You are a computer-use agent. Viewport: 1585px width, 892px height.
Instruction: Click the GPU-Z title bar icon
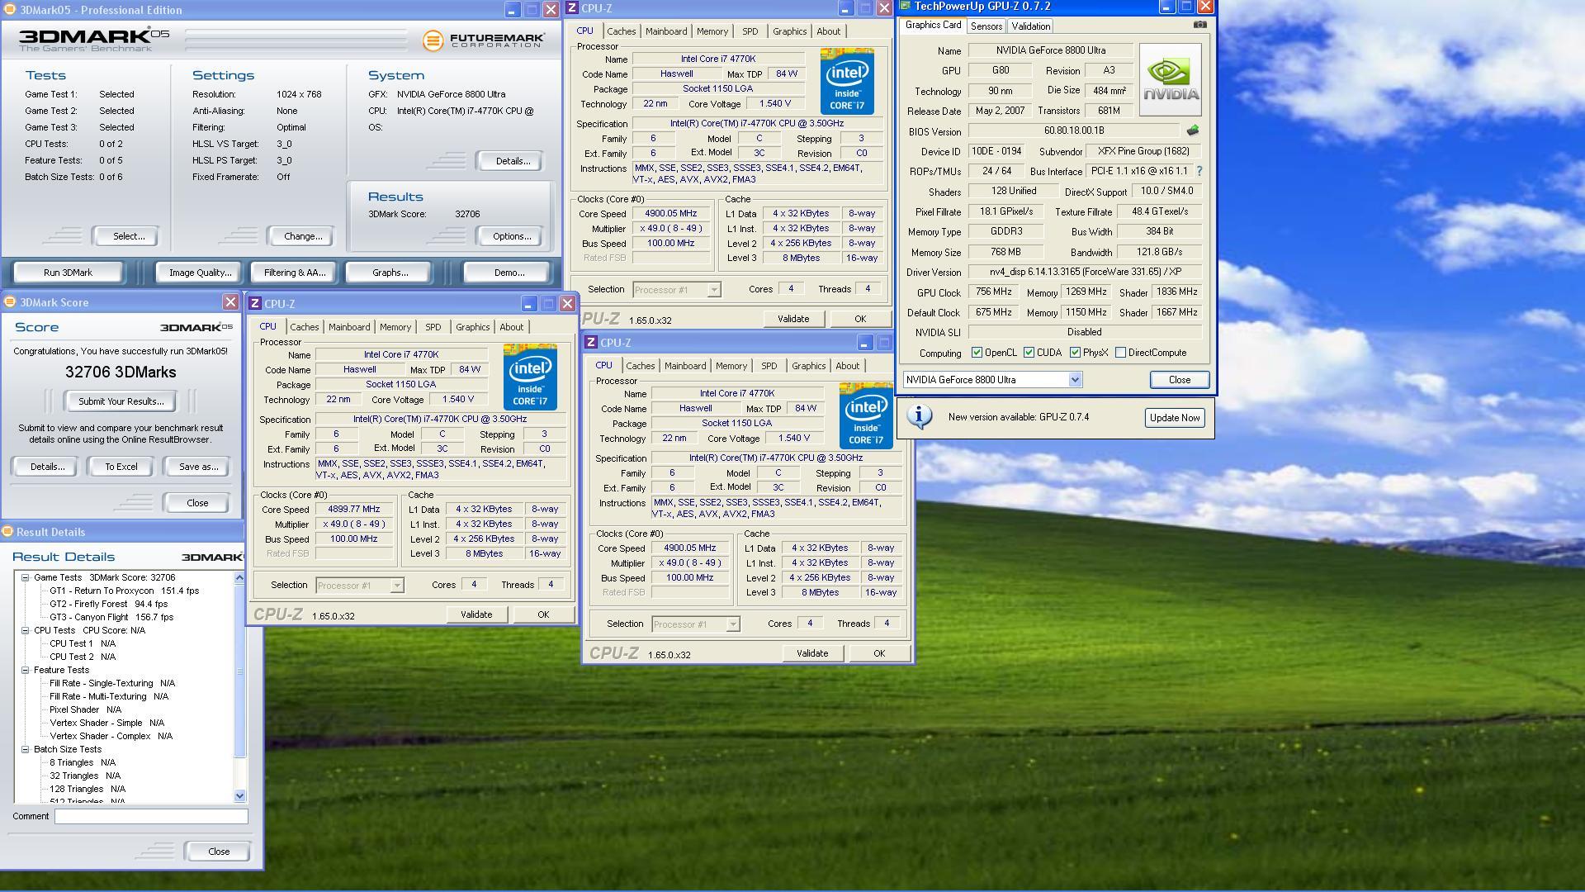click(906, 7)
